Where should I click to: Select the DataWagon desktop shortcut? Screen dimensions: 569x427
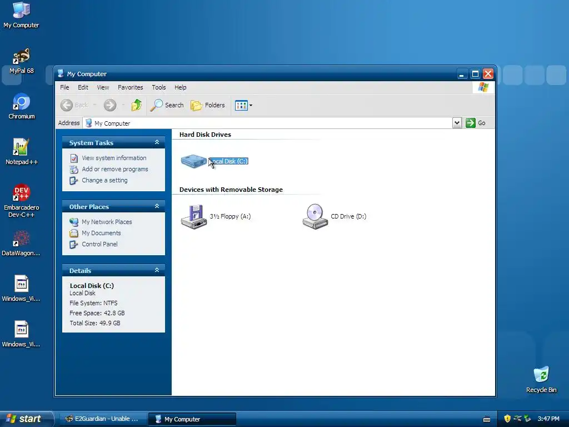21,243
